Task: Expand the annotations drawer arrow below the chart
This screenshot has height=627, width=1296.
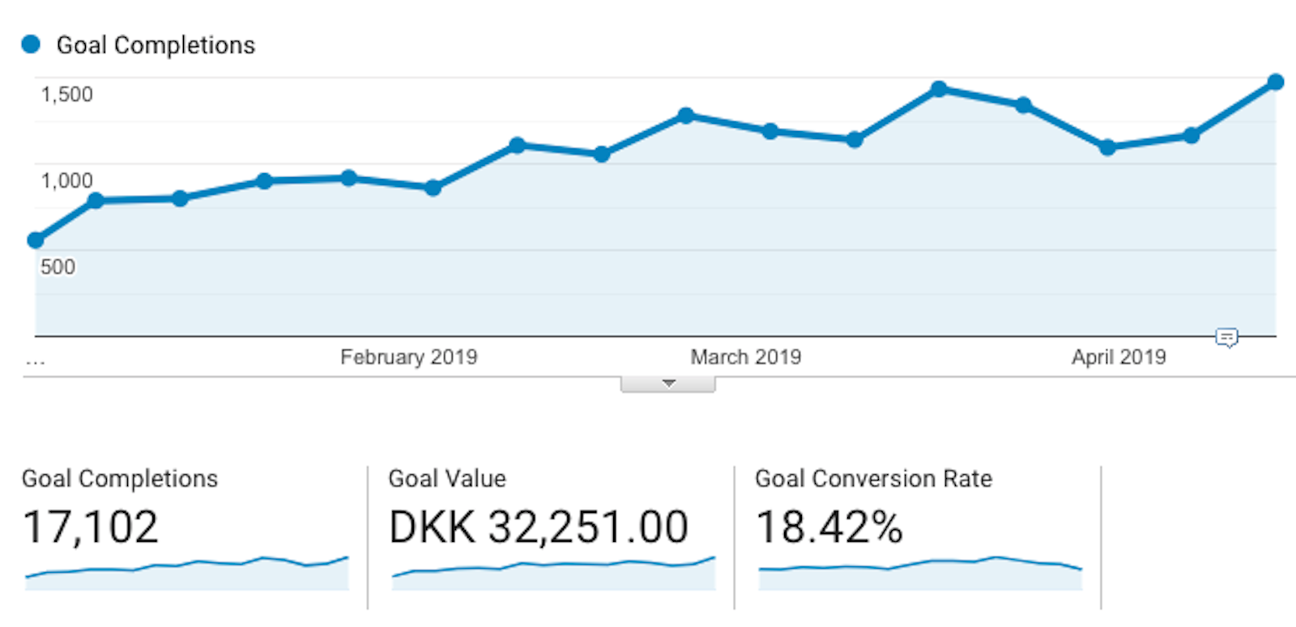Action: click(x=668, y=384)
